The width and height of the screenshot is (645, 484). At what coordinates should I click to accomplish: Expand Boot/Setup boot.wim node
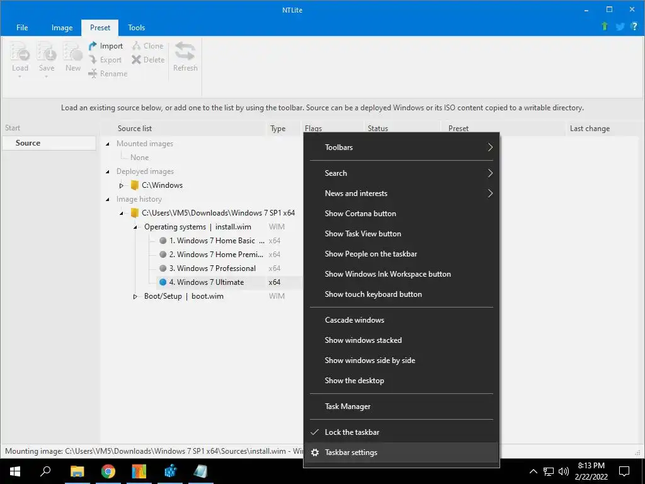[x=135, y=296]
